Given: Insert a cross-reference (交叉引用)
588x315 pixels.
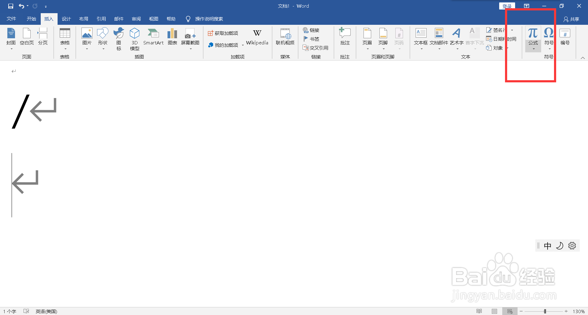Looking at the screenshot, I should click(315, 48).
